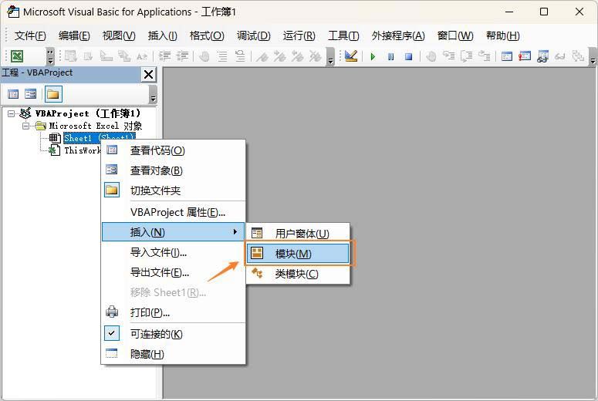
Task: Open the 插入(I) menu in menu bar
Action: (163, 35)
